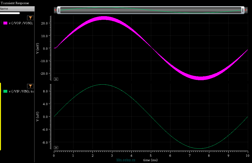Click the play arrow button in the upper plot strip
Viewport: 252px width, 163px height.
point(56,79)
